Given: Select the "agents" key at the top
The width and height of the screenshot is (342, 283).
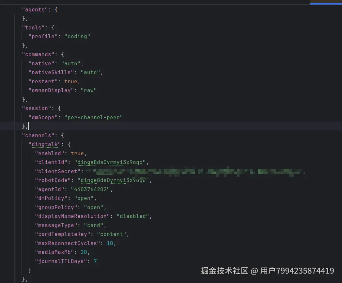Looking at the screenshot, I should coord(35,9).
